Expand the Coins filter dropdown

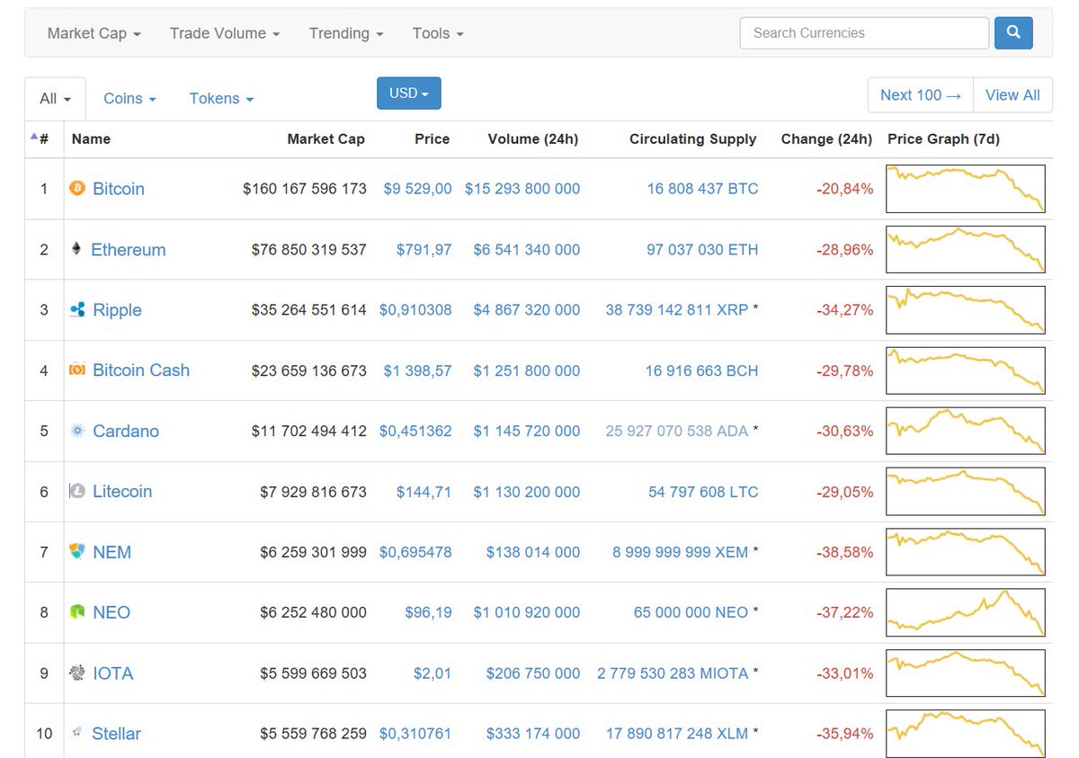[130, 99]
